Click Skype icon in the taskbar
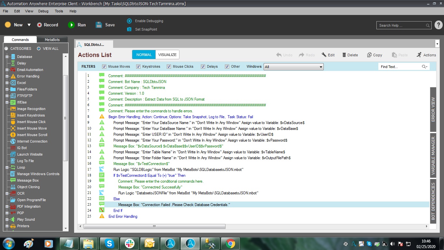The width and height of the screenshot is (444, 250). (x=109, y=243)
